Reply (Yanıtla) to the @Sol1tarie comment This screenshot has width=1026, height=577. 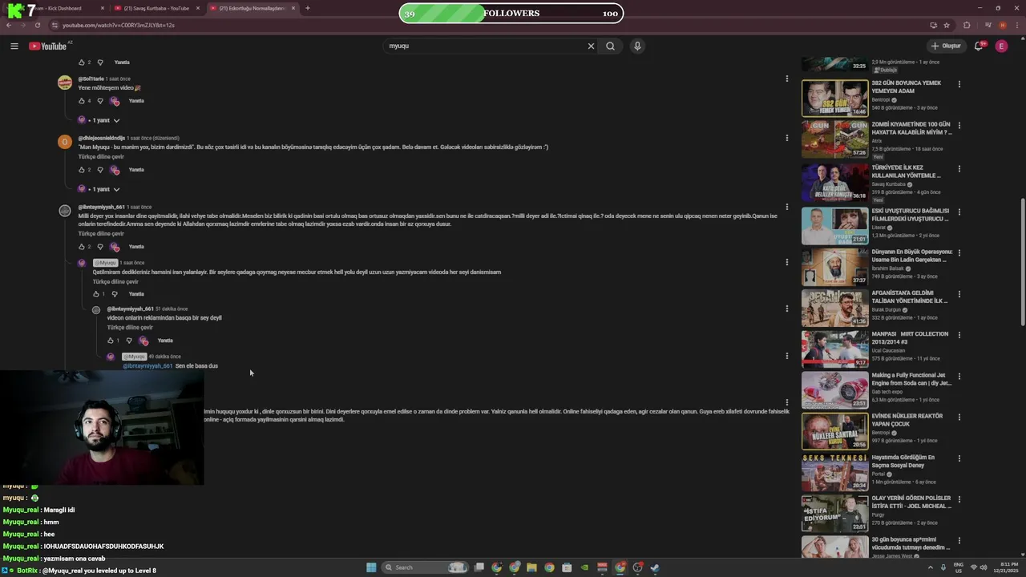coord(136,101)
